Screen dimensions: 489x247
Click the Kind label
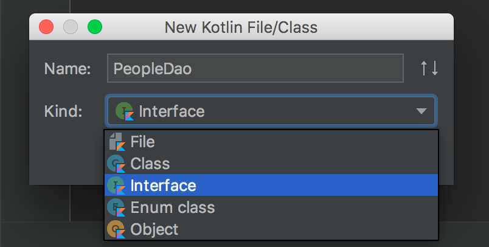coord(63,111)
